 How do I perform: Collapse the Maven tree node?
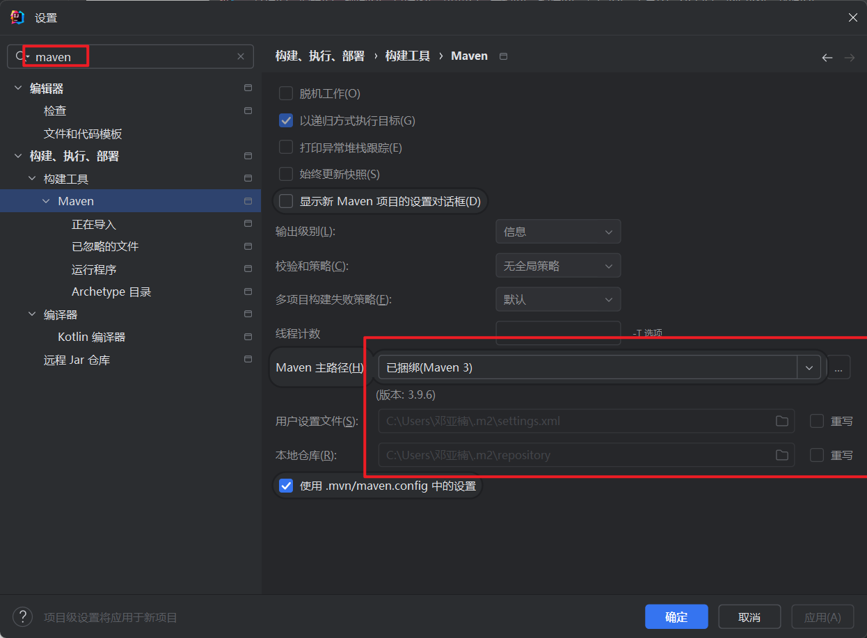46,201
